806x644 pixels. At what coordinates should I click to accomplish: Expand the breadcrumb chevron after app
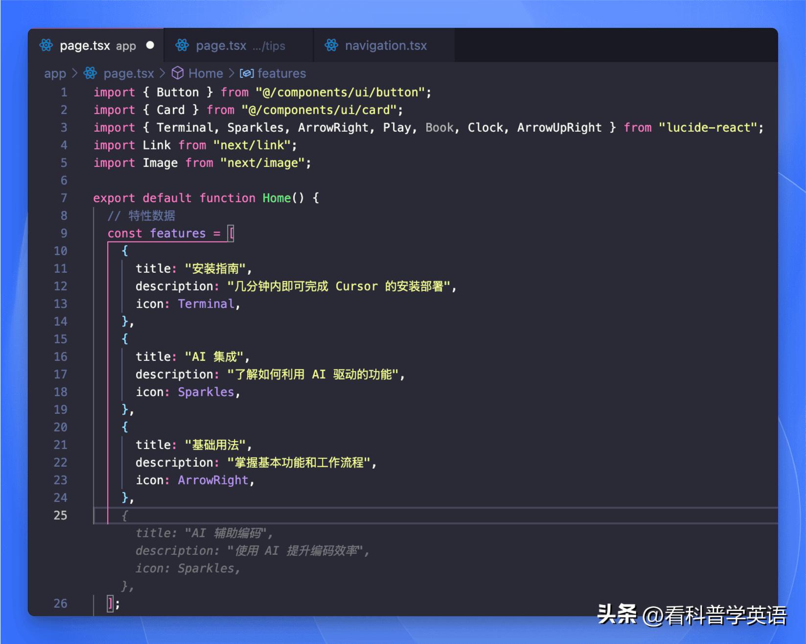pyautogui.click(x=75, y=73)
